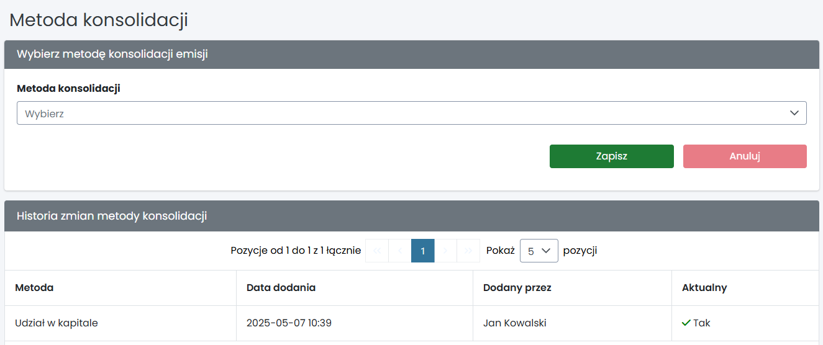Click the green checkmark beside Tak
Screen dimensions: 823x345
click(x=686, y=323)
